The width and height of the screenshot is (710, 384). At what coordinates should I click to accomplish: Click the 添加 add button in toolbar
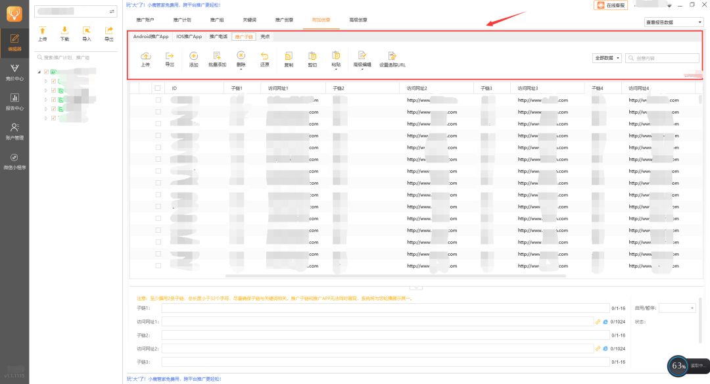(193, 57)
